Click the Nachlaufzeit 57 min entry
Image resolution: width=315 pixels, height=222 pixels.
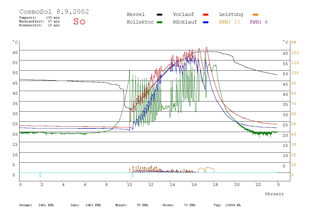[40, 21]
